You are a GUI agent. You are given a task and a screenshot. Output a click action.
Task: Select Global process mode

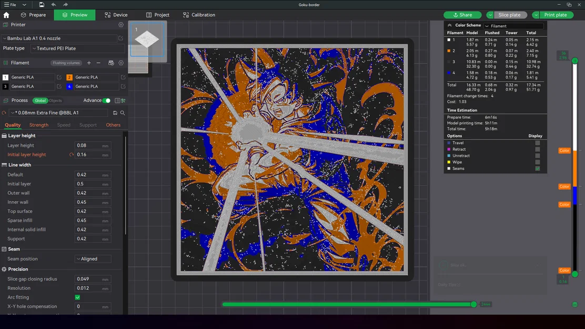tap(40, 101)
